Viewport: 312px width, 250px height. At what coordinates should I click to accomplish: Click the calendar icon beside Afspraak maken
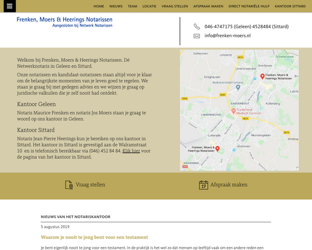click(203, 185)
